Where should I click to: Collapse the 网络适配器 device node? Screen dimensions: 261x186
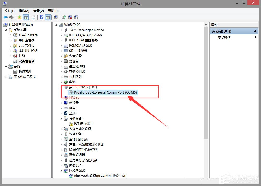61,170
